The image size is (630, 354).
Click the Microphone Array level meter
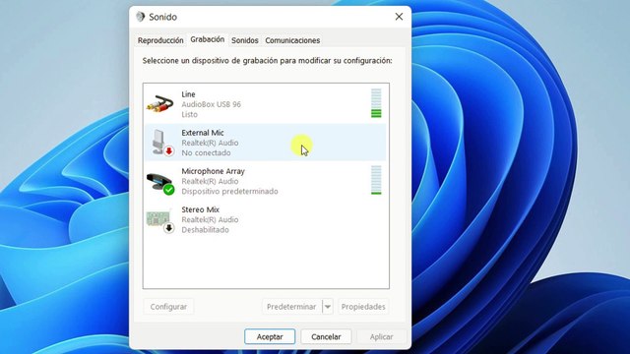[x=376, y=180]
